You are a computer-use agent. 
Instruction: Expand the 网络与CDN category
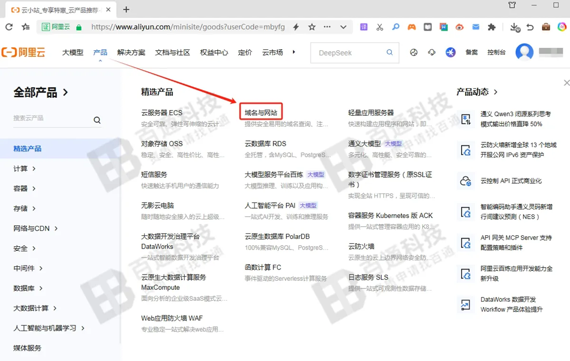click(36, 228)
